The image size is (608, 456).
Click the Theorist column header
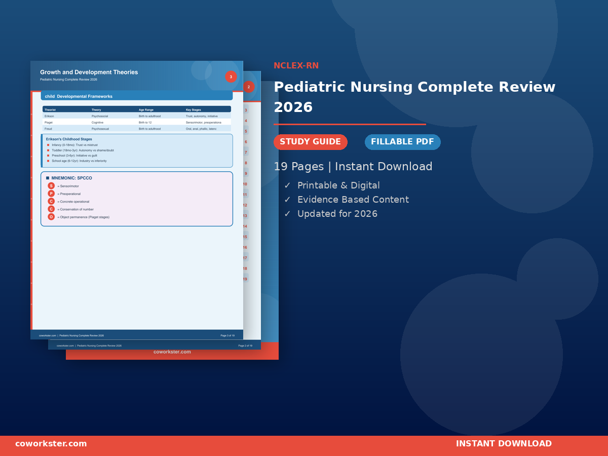coord(50,109)
